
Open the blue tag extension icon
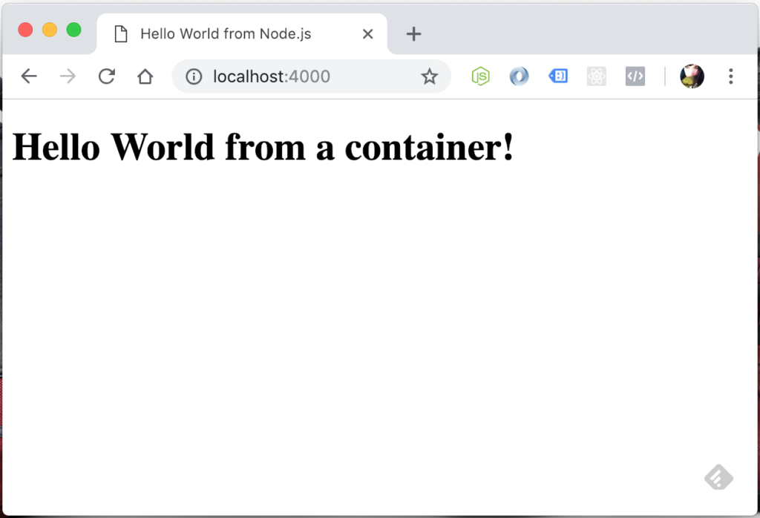click(x=558, y=76)
